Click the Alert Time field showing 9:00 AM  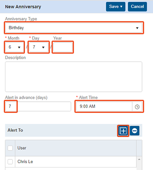(104, 107)
